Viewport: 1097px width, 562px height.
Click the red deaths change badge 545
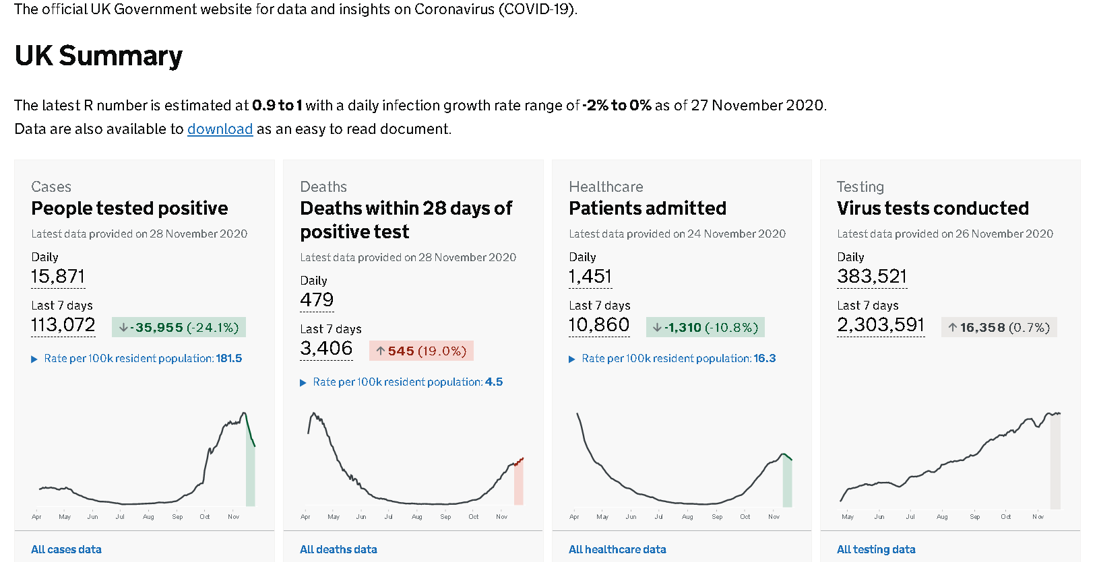(421, 351)
